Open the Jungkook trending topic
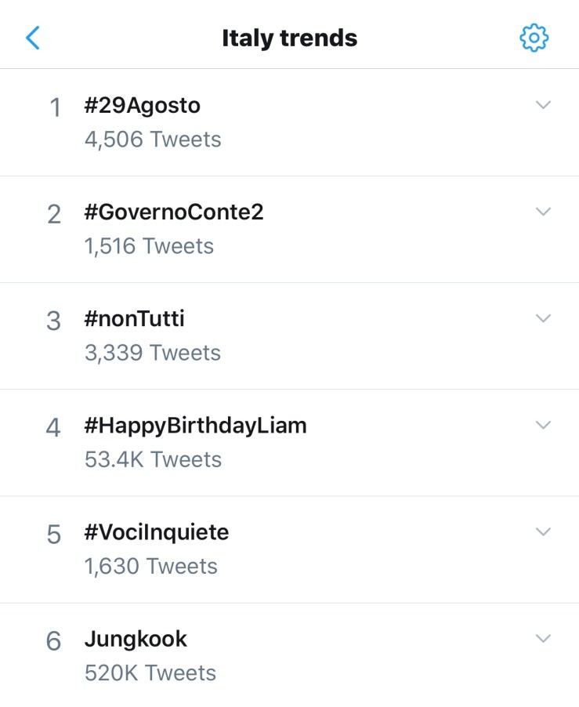This screenshot has width=579, height=707. pos(136,639)
